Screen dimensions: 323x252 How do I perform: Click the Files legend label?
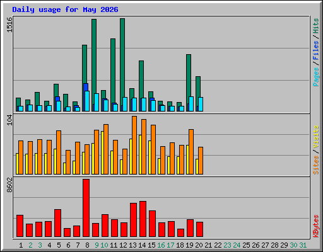[x=316, y=50]
